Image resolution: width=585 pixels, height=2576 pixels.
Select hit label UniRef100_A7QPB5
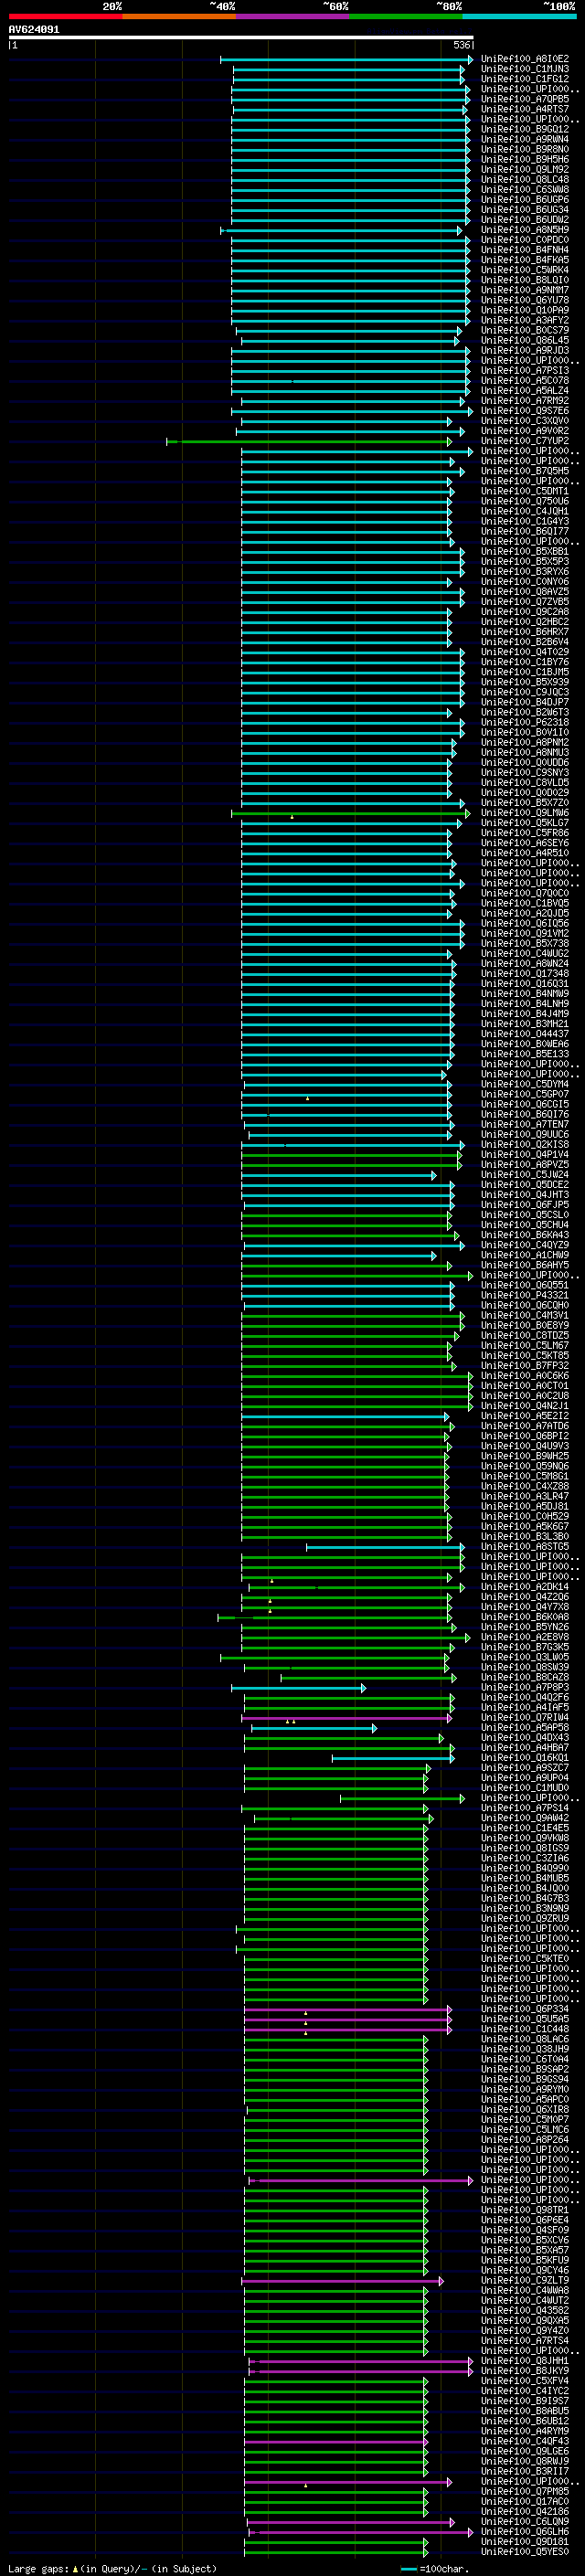(525, 99)
